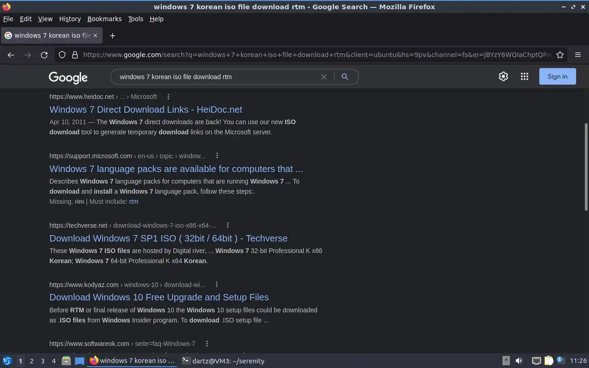The width and height of the screenshot is (589, 368).
Task: Click the Firefox address bar URL
Action: click(317, 55)
